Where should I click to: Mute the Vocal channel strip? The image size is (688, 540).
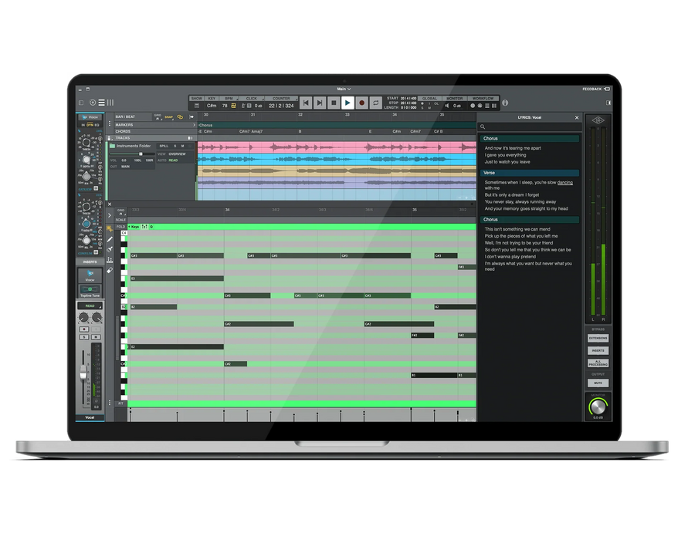coord(96,337)
